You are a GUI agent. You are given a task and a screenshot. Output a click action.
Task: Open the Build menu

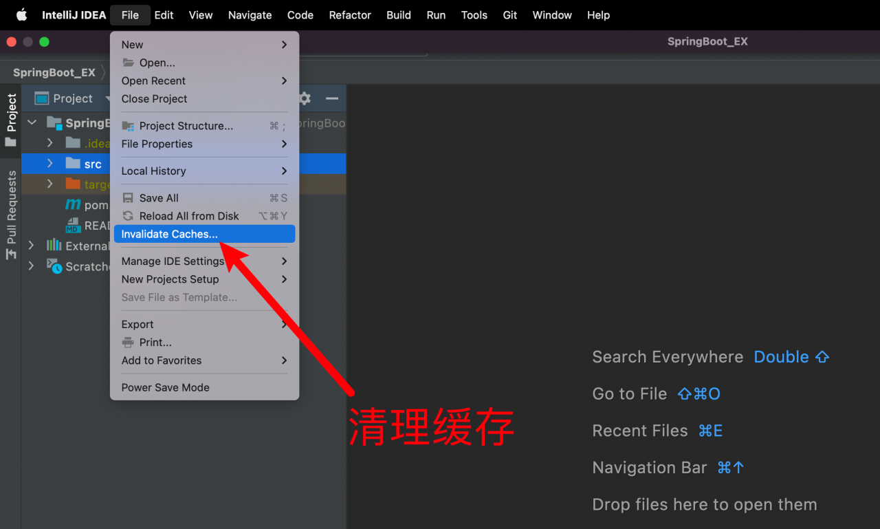399,14
